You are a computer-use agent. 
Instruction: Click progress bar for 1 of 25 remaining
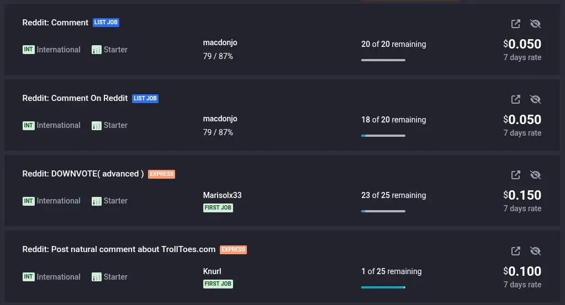(x=383, y=287)
